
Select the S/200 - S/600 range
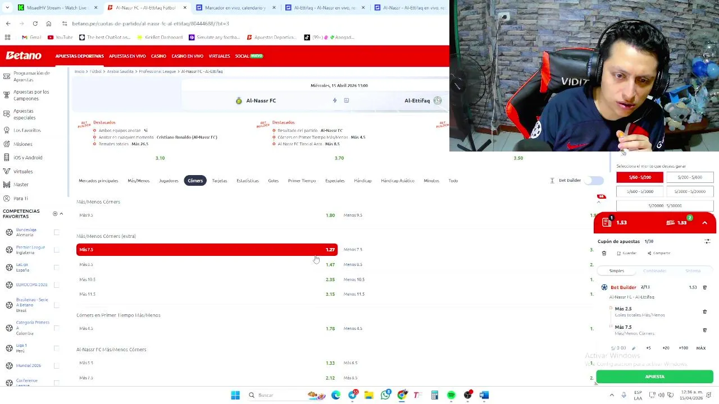tap(690, 177)
